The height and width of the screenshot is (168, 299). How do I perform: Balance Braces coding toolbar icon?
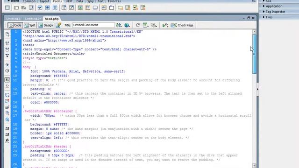[7, 71]
